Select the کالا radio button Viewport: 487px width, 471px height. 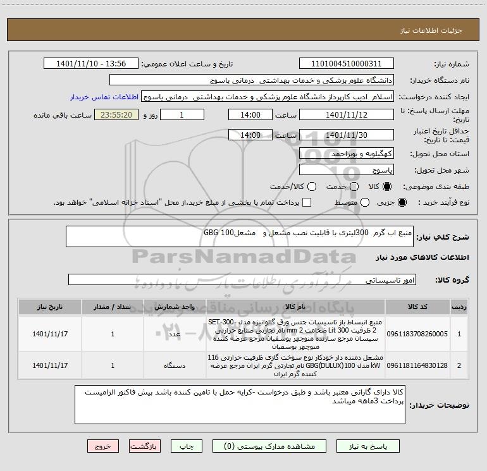(387, 187)
